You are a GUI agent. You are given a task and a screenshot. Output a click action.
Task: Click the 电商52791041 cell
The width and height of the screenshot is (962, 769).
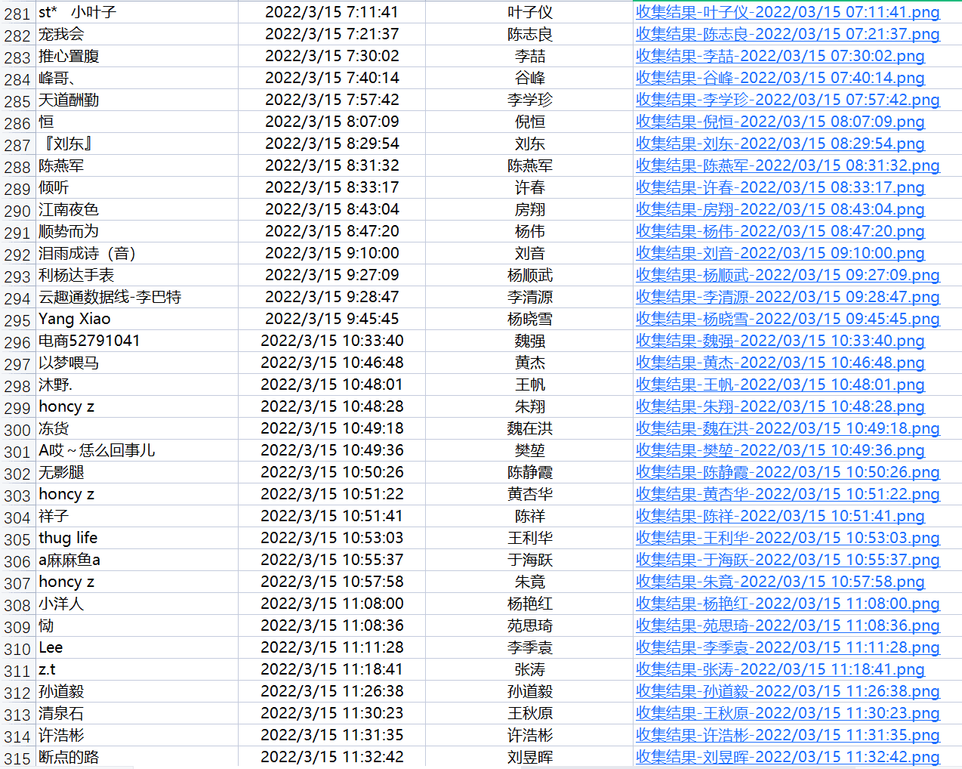click(x=89, y=341)
